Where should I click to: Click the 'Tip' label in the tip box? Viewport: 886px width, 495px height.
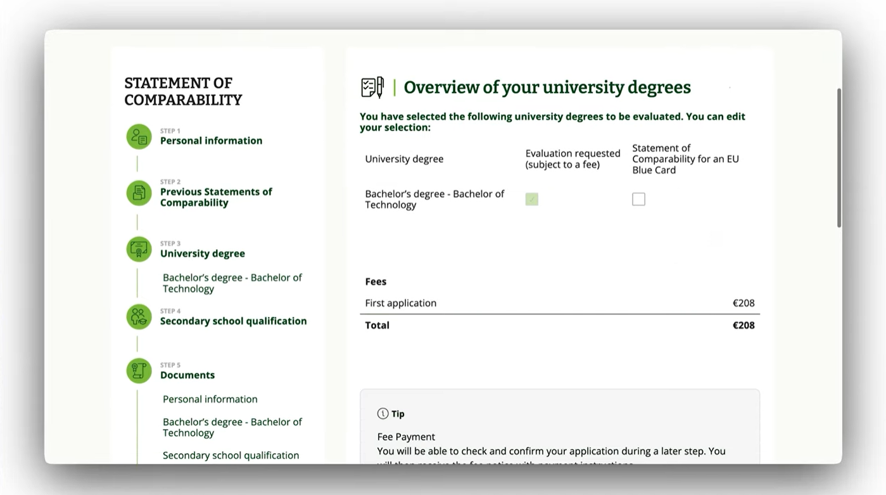click(398, 414)
